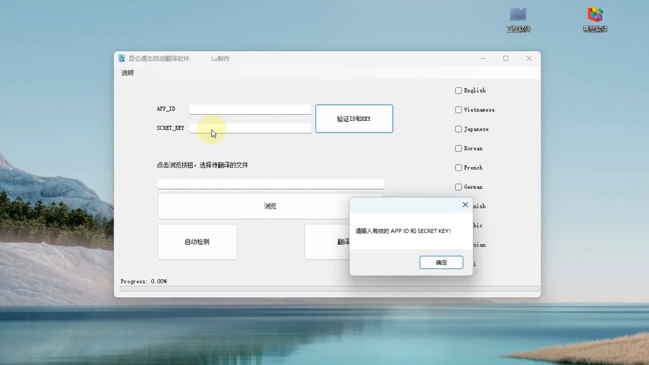
Task: Open the 说明 menu
Action: (127, 73)
